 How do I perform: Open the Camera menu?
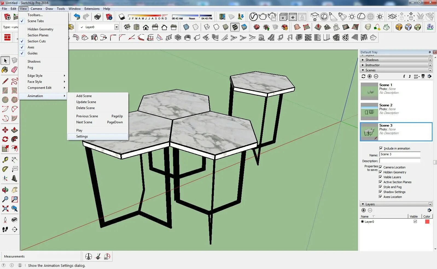click(36, 9)
